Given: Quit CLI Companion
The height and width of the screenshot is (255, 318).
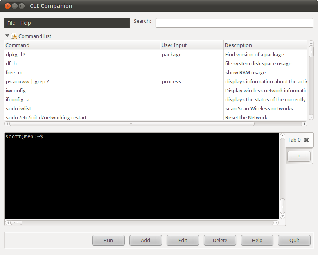Looking at the screenshot, I should click(294, 240).
